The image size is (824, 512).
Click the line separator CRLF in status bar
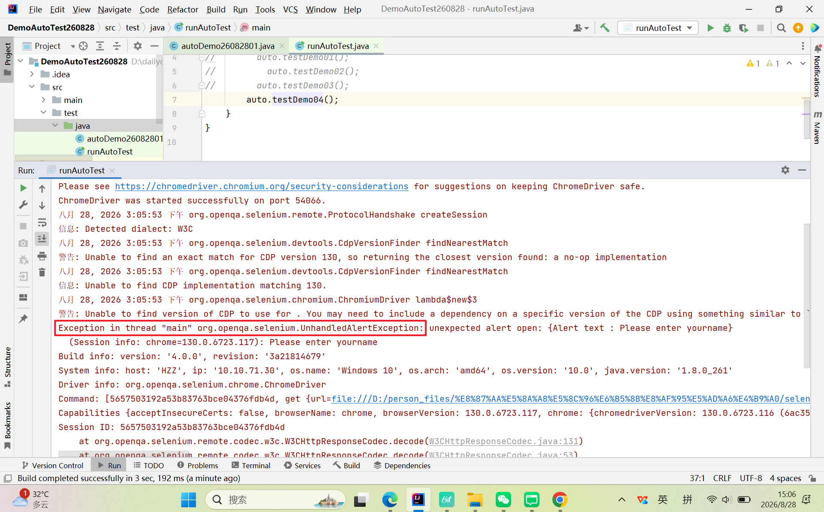[x=722, y=478]
